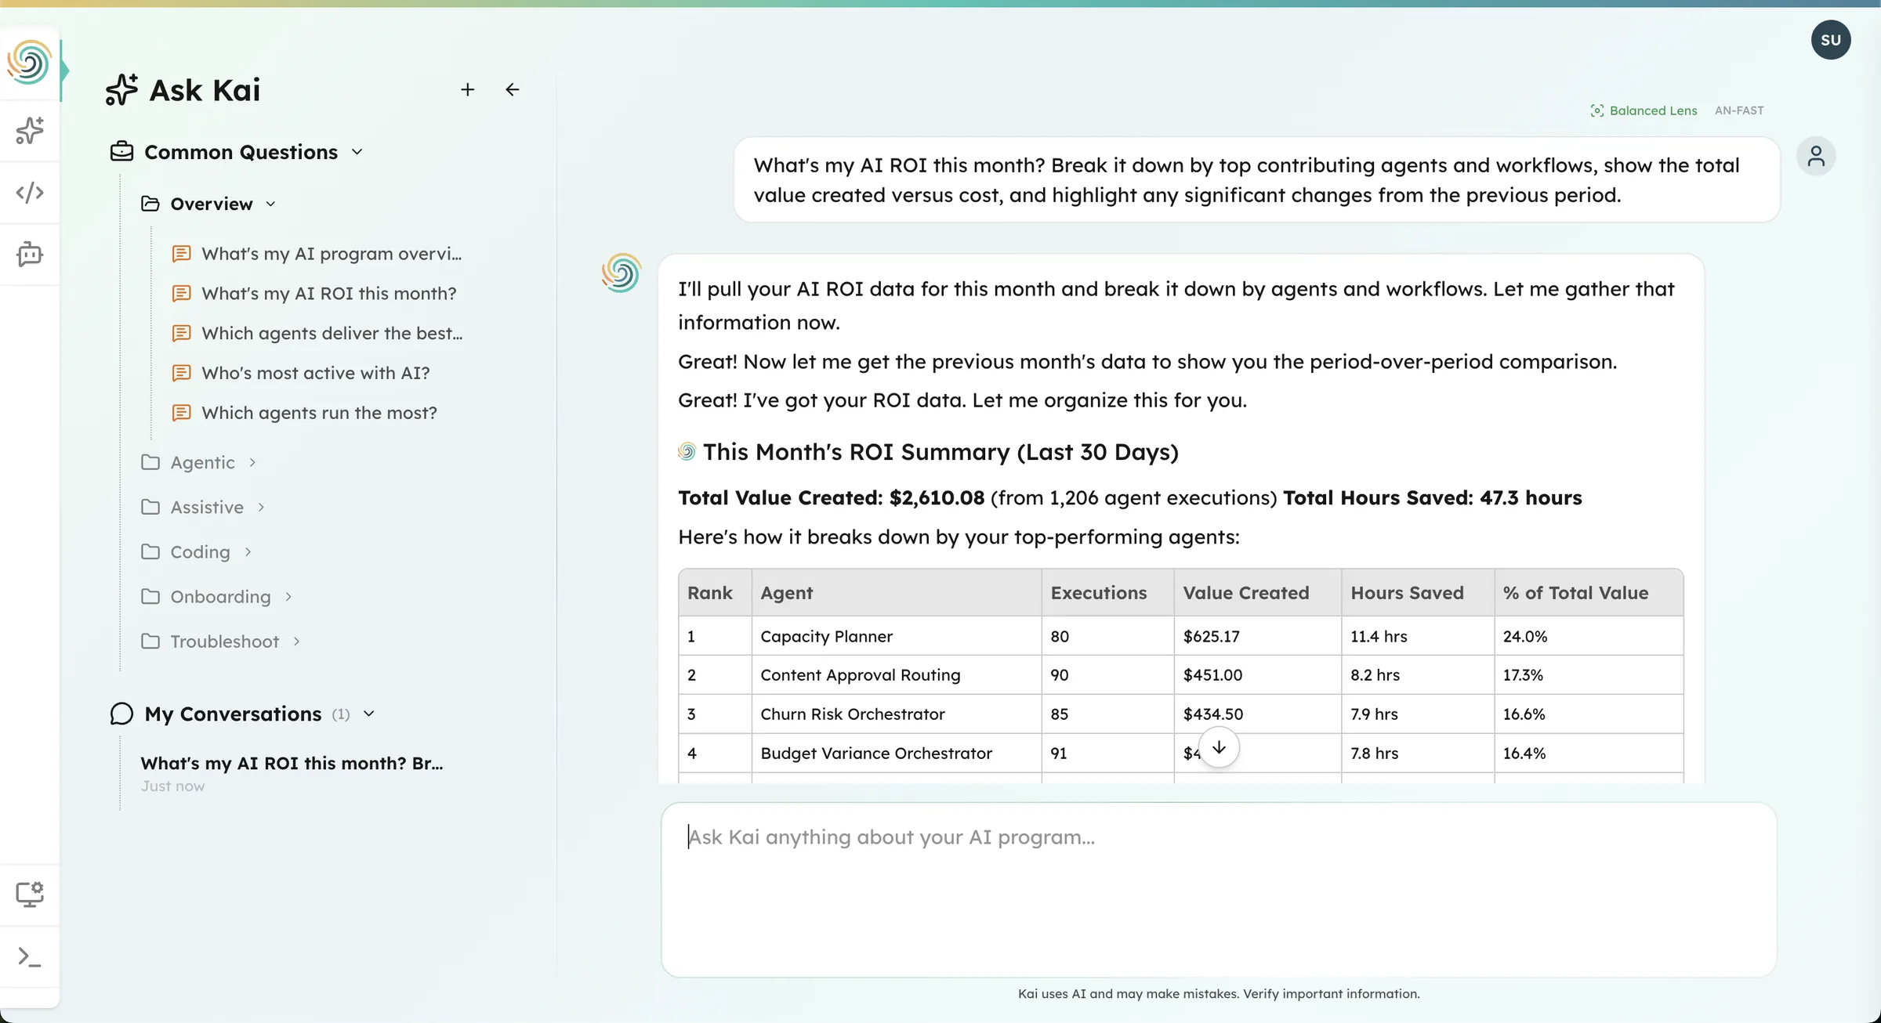The height and width of the screenshot is (1023, 1881).
Task: Select 'Who's most active with AI?' question
Action: click(315, 374)
